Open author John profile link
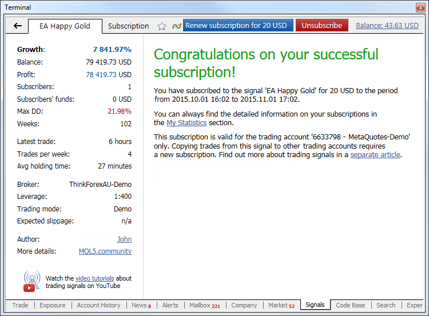The image size is (429, 316). pyautogui.click(x=125, y=239)
